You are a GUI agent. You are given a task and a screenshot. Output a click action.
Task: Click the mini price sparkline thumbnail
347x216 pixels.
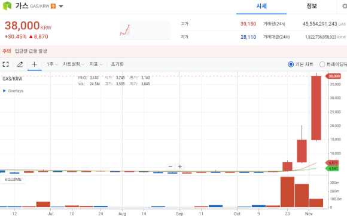(x=145, y=30)
